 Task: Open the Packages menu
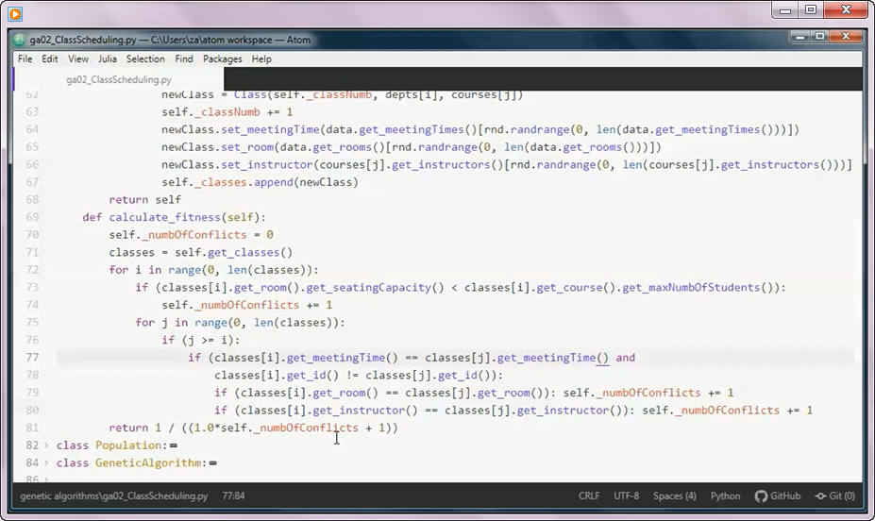[x=222, y=59]
